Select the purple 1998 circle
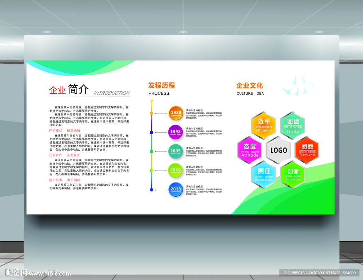The width and height of the screenshot is (363, 280). point(175,132)
